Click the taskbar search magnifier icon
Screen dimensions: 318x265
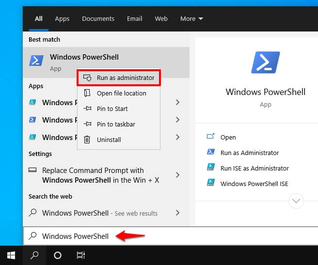coord(34,255)
